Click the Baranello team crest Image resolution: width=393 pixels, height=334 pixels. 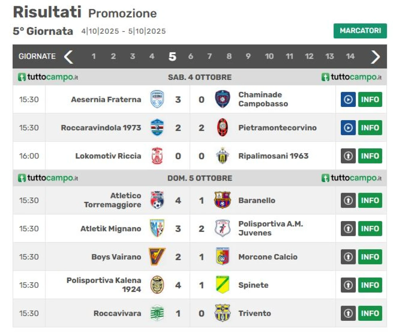tap(223, 200)
